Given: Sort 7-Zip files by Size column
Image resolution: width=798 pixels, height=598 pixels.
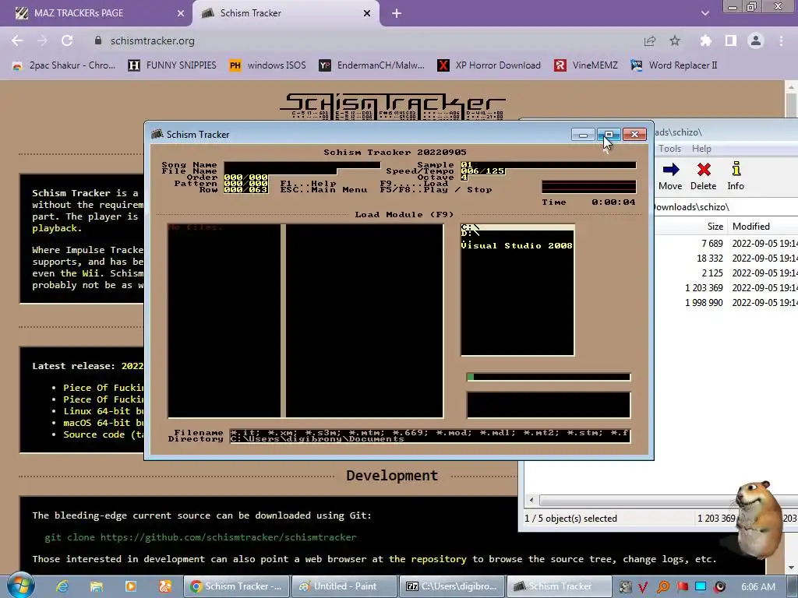Looking at the screenshot, I should click(x=715, y=227).
